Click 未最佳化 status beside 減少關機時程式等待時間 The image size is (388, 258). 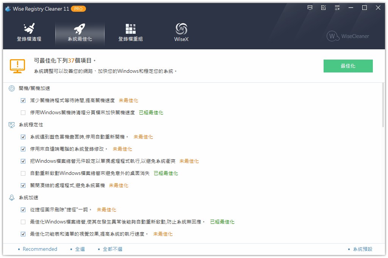coord(128,101)
